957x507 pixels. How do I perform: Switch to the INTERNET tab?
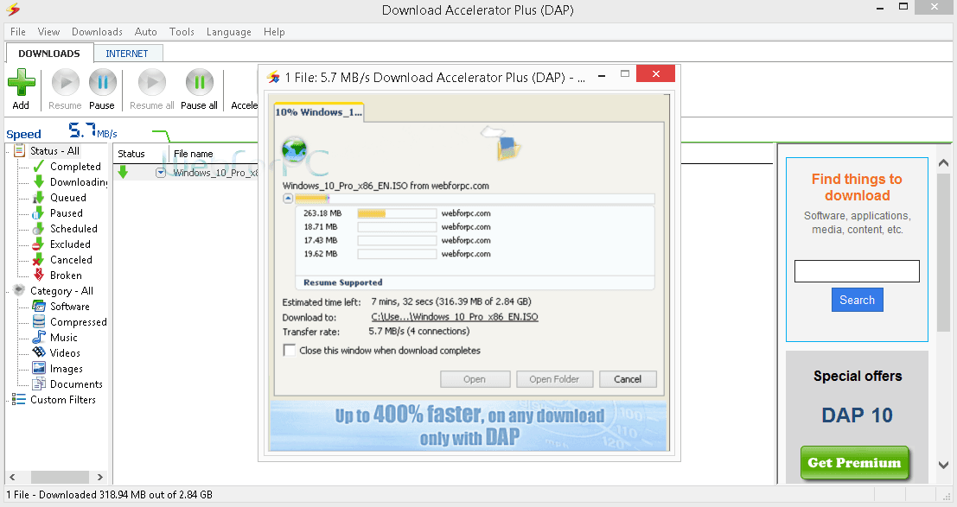127,54
